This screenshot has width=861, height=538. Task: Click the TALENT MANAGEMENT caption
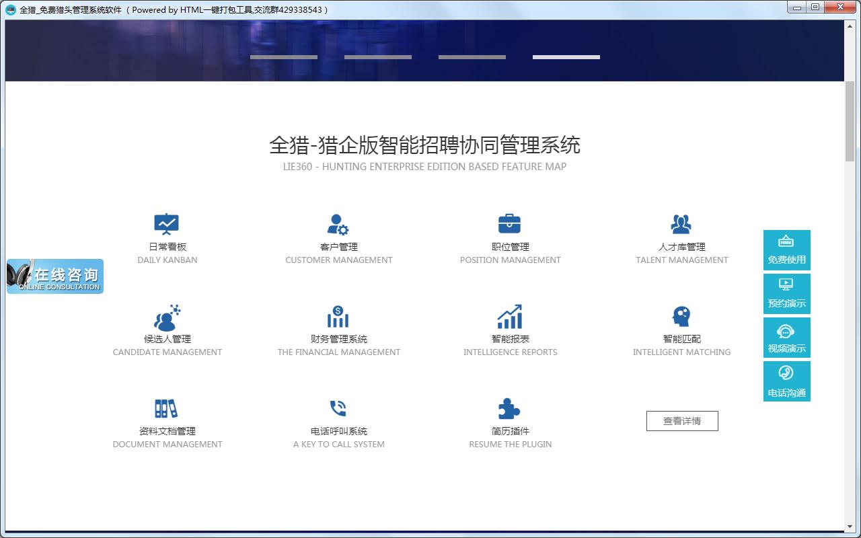point(682,260)
